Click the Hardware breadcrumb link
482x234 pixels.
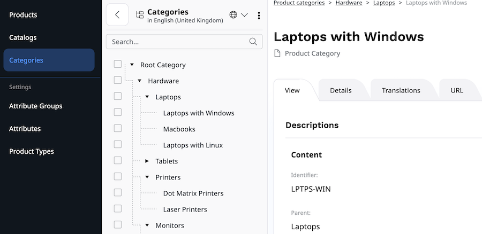pyautogui.click(x=349, y=3)
